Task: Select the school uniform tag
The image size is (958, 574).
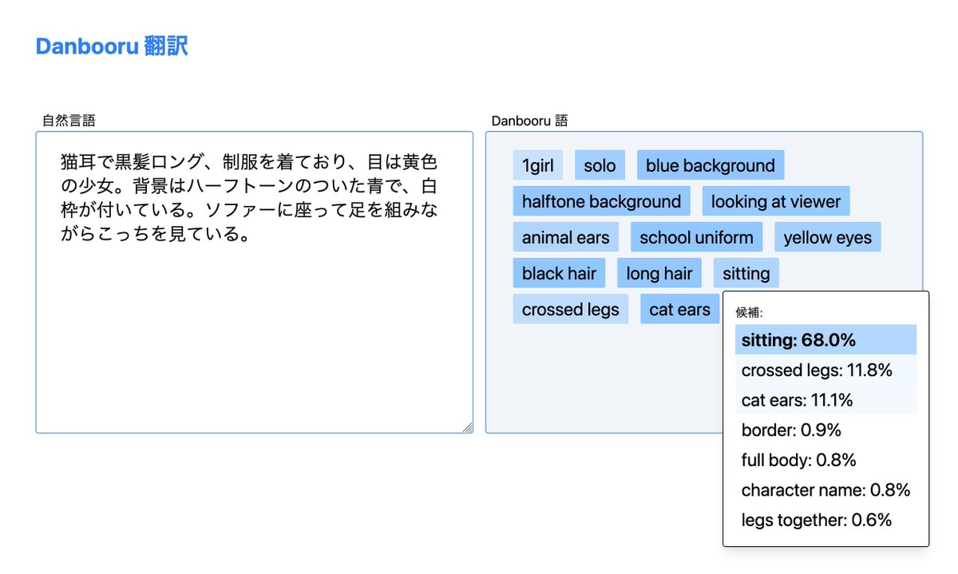Action: (697, 237)
